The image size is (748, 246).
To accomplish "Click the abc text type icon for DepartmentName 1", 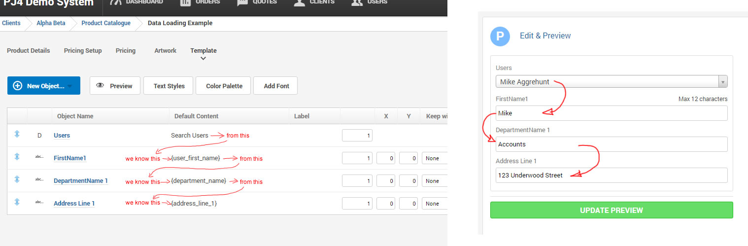I will click(x=39, y=180).
